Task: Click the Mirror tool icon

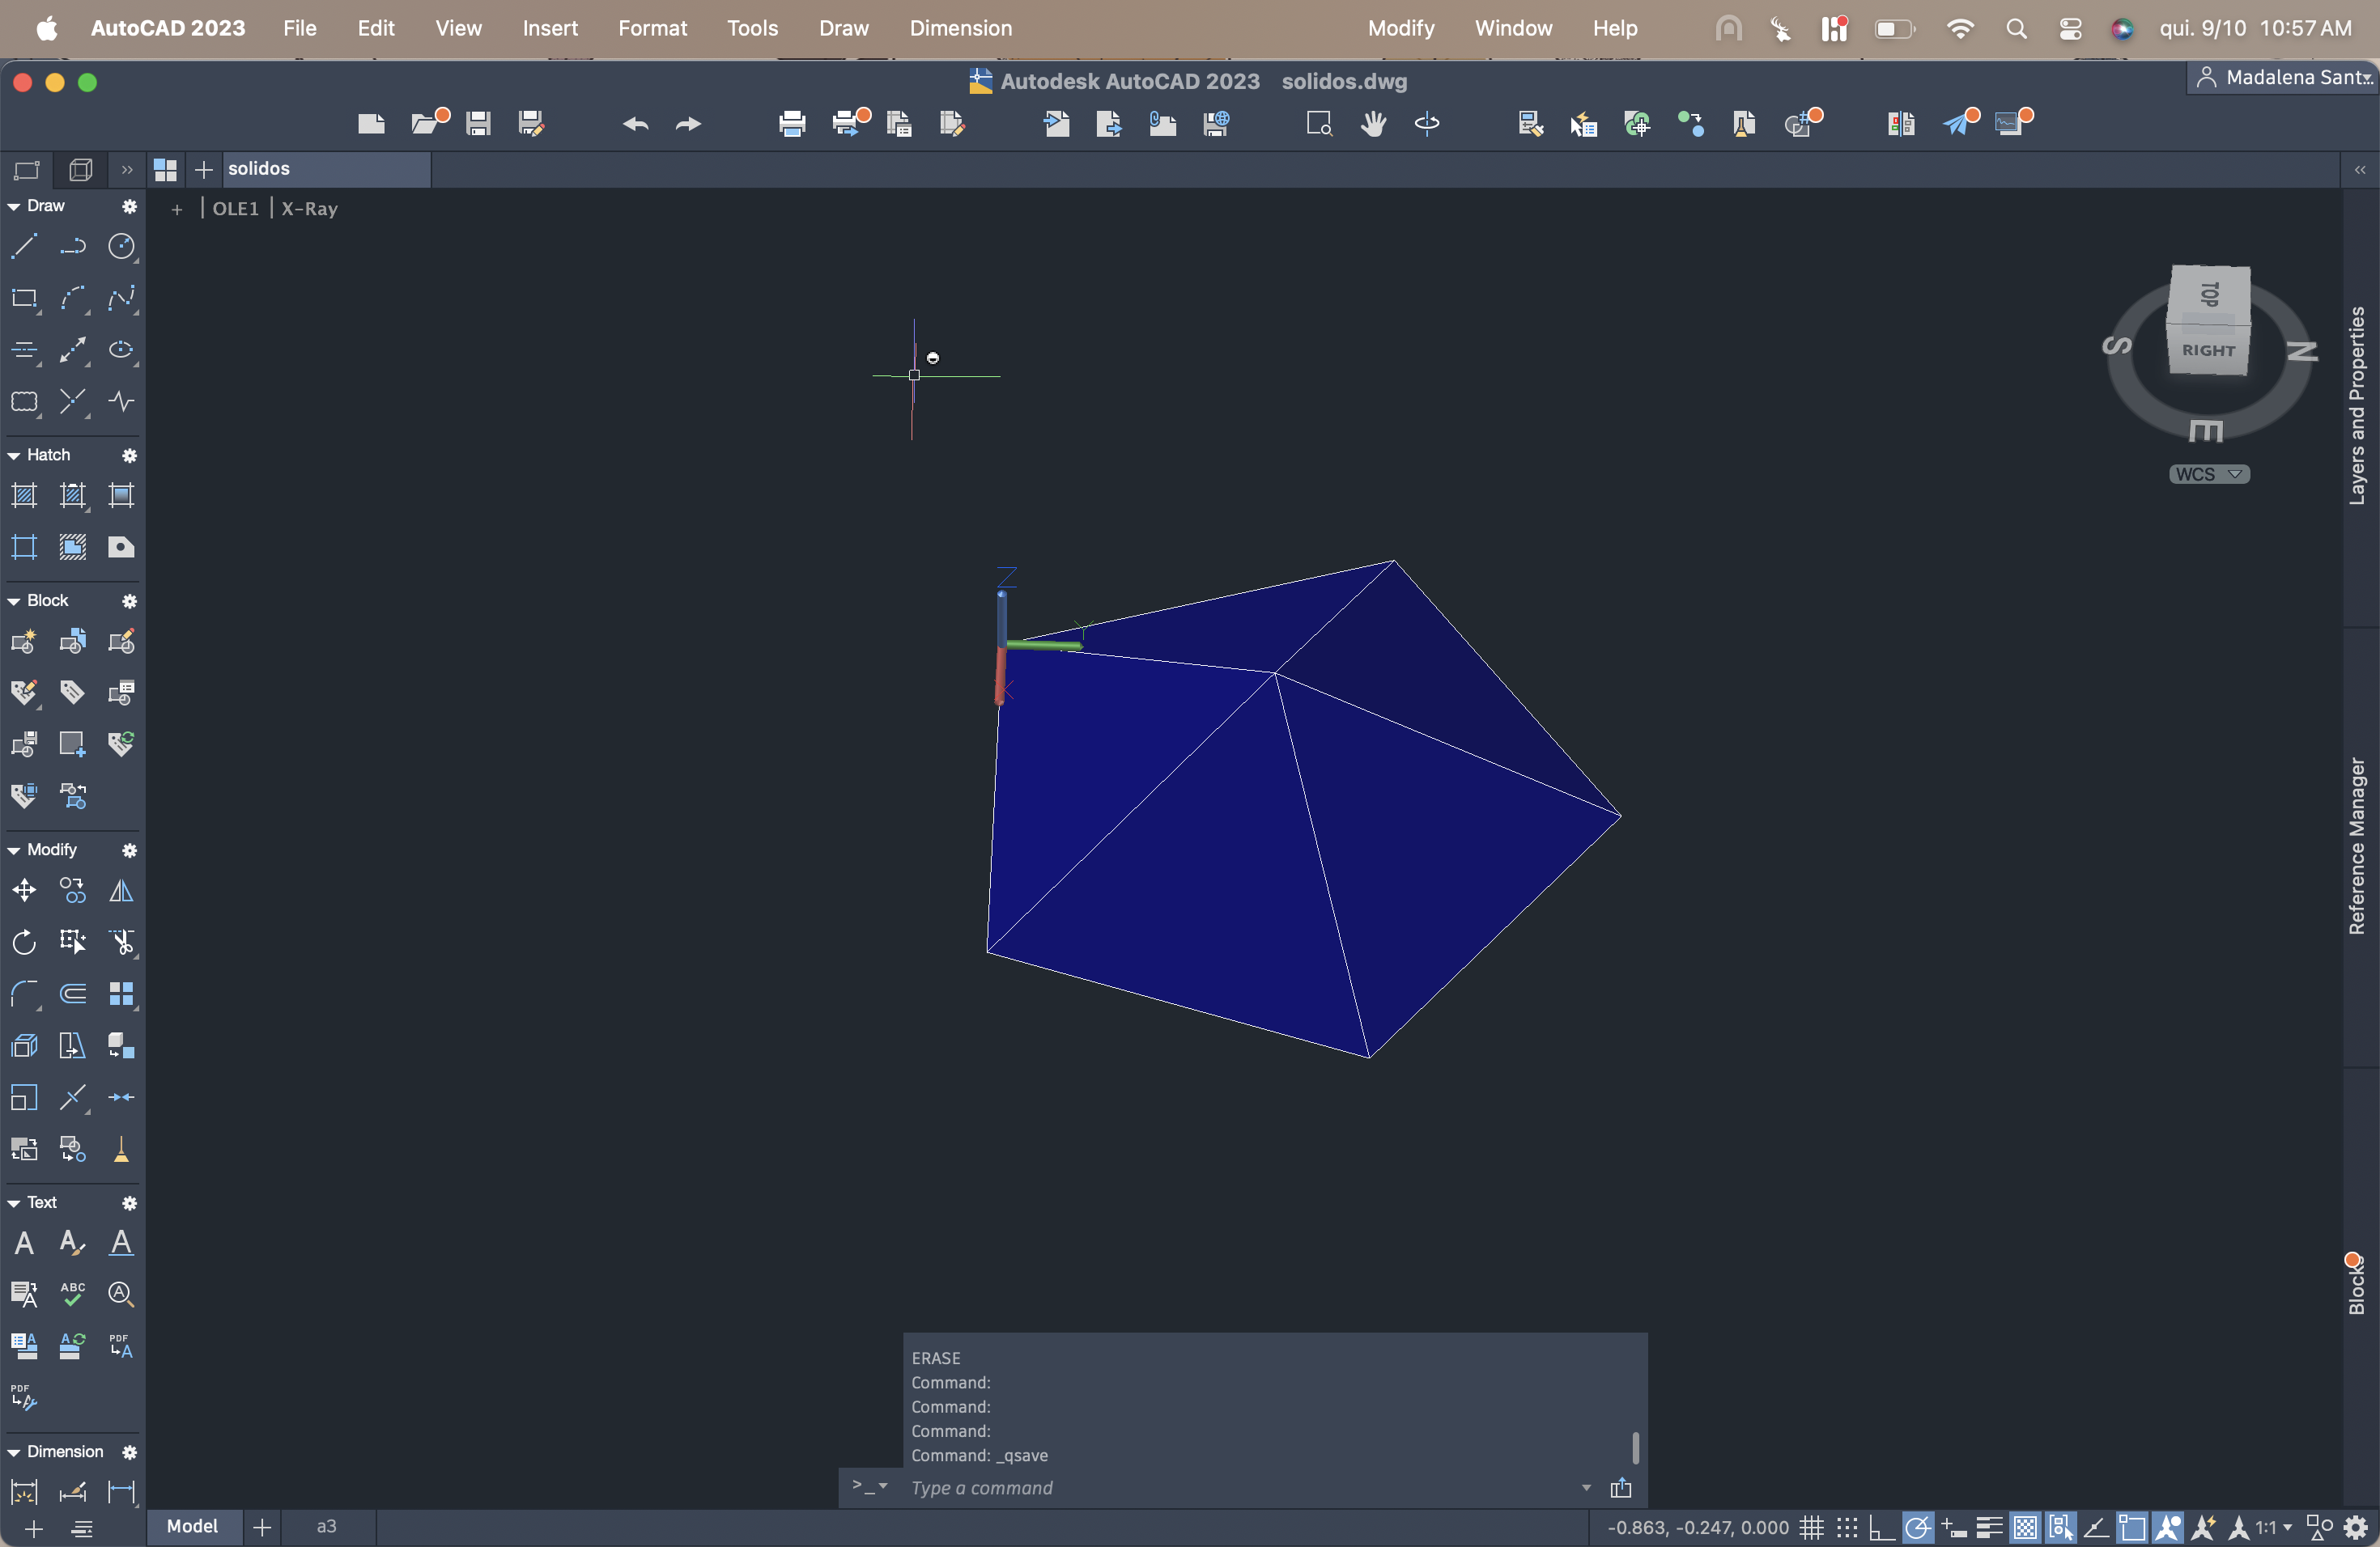Action: (x=121, y=889)
